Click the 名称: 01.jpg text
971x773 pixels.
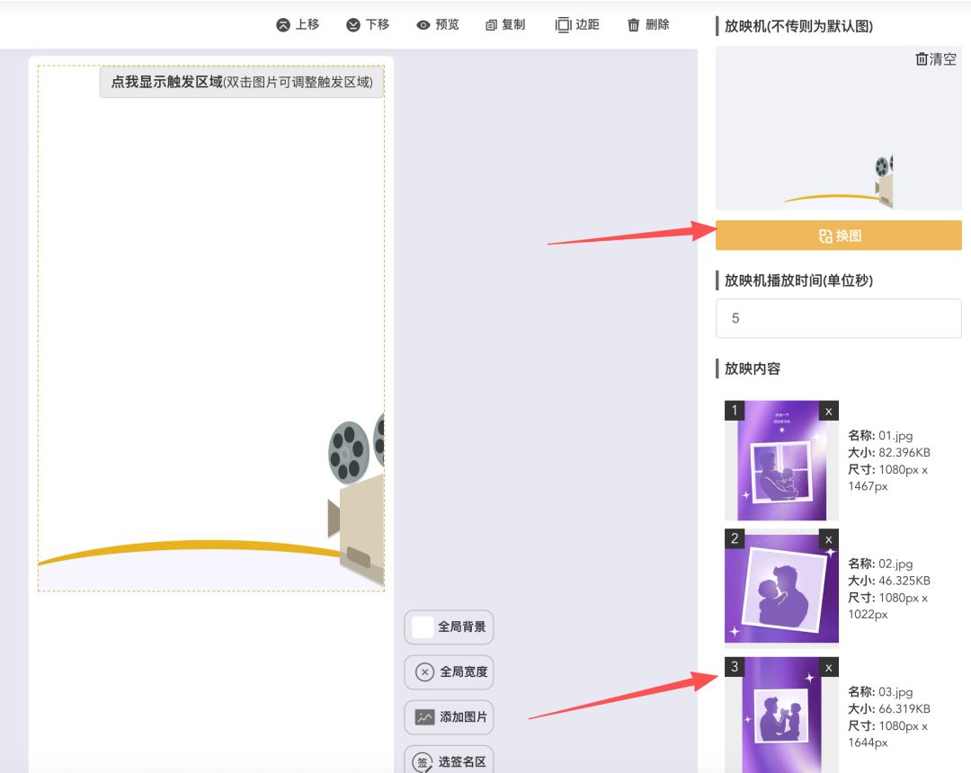click(x=880, y=436)
